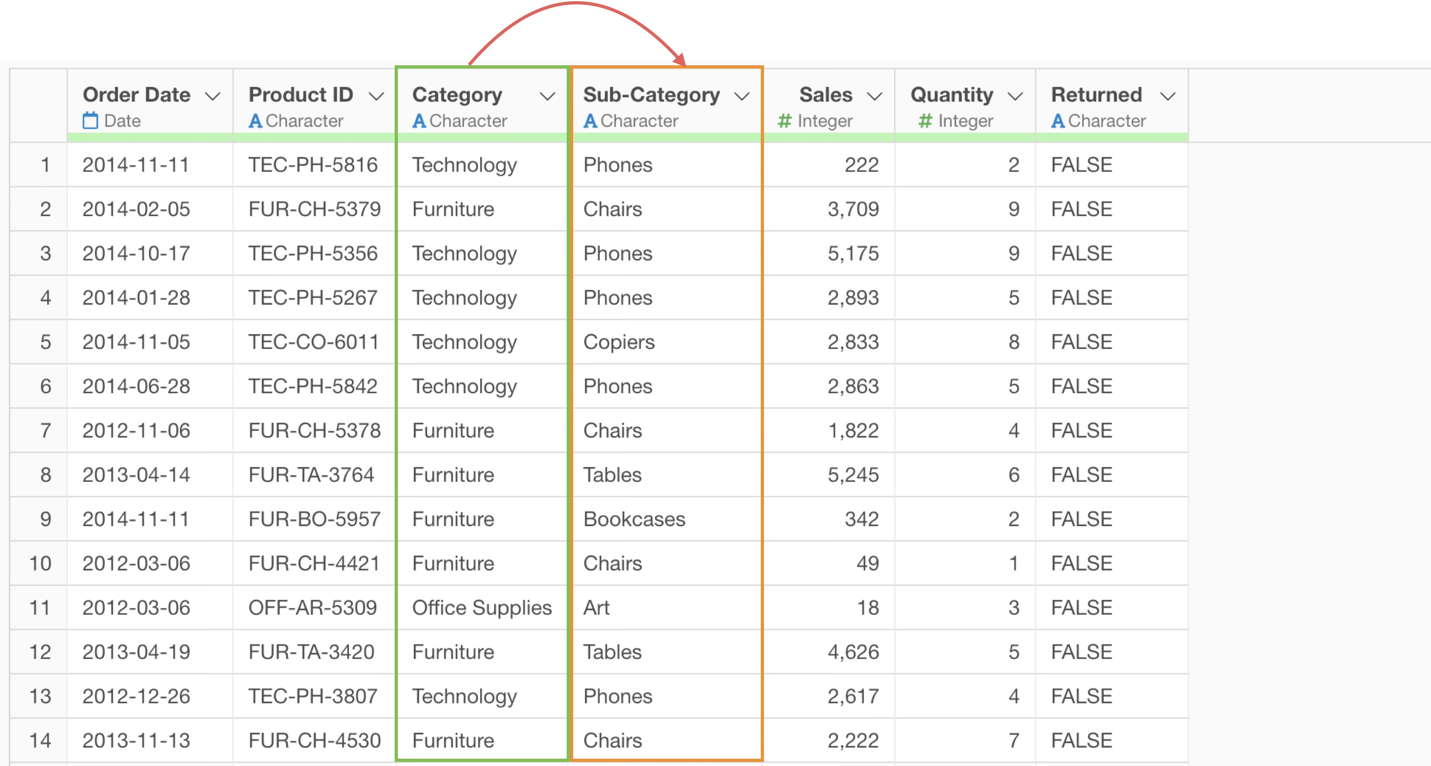Screen dimensions: 1431x766
Task: Select the Order Date column header
Action: (x=150, y=105)
